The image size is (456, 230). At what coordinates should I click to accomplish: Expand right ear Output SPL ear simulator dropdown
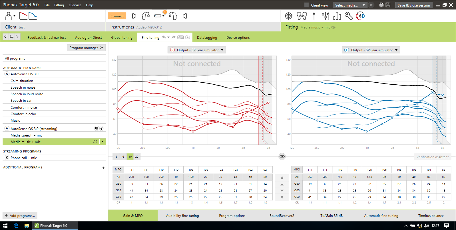point(197,50)
